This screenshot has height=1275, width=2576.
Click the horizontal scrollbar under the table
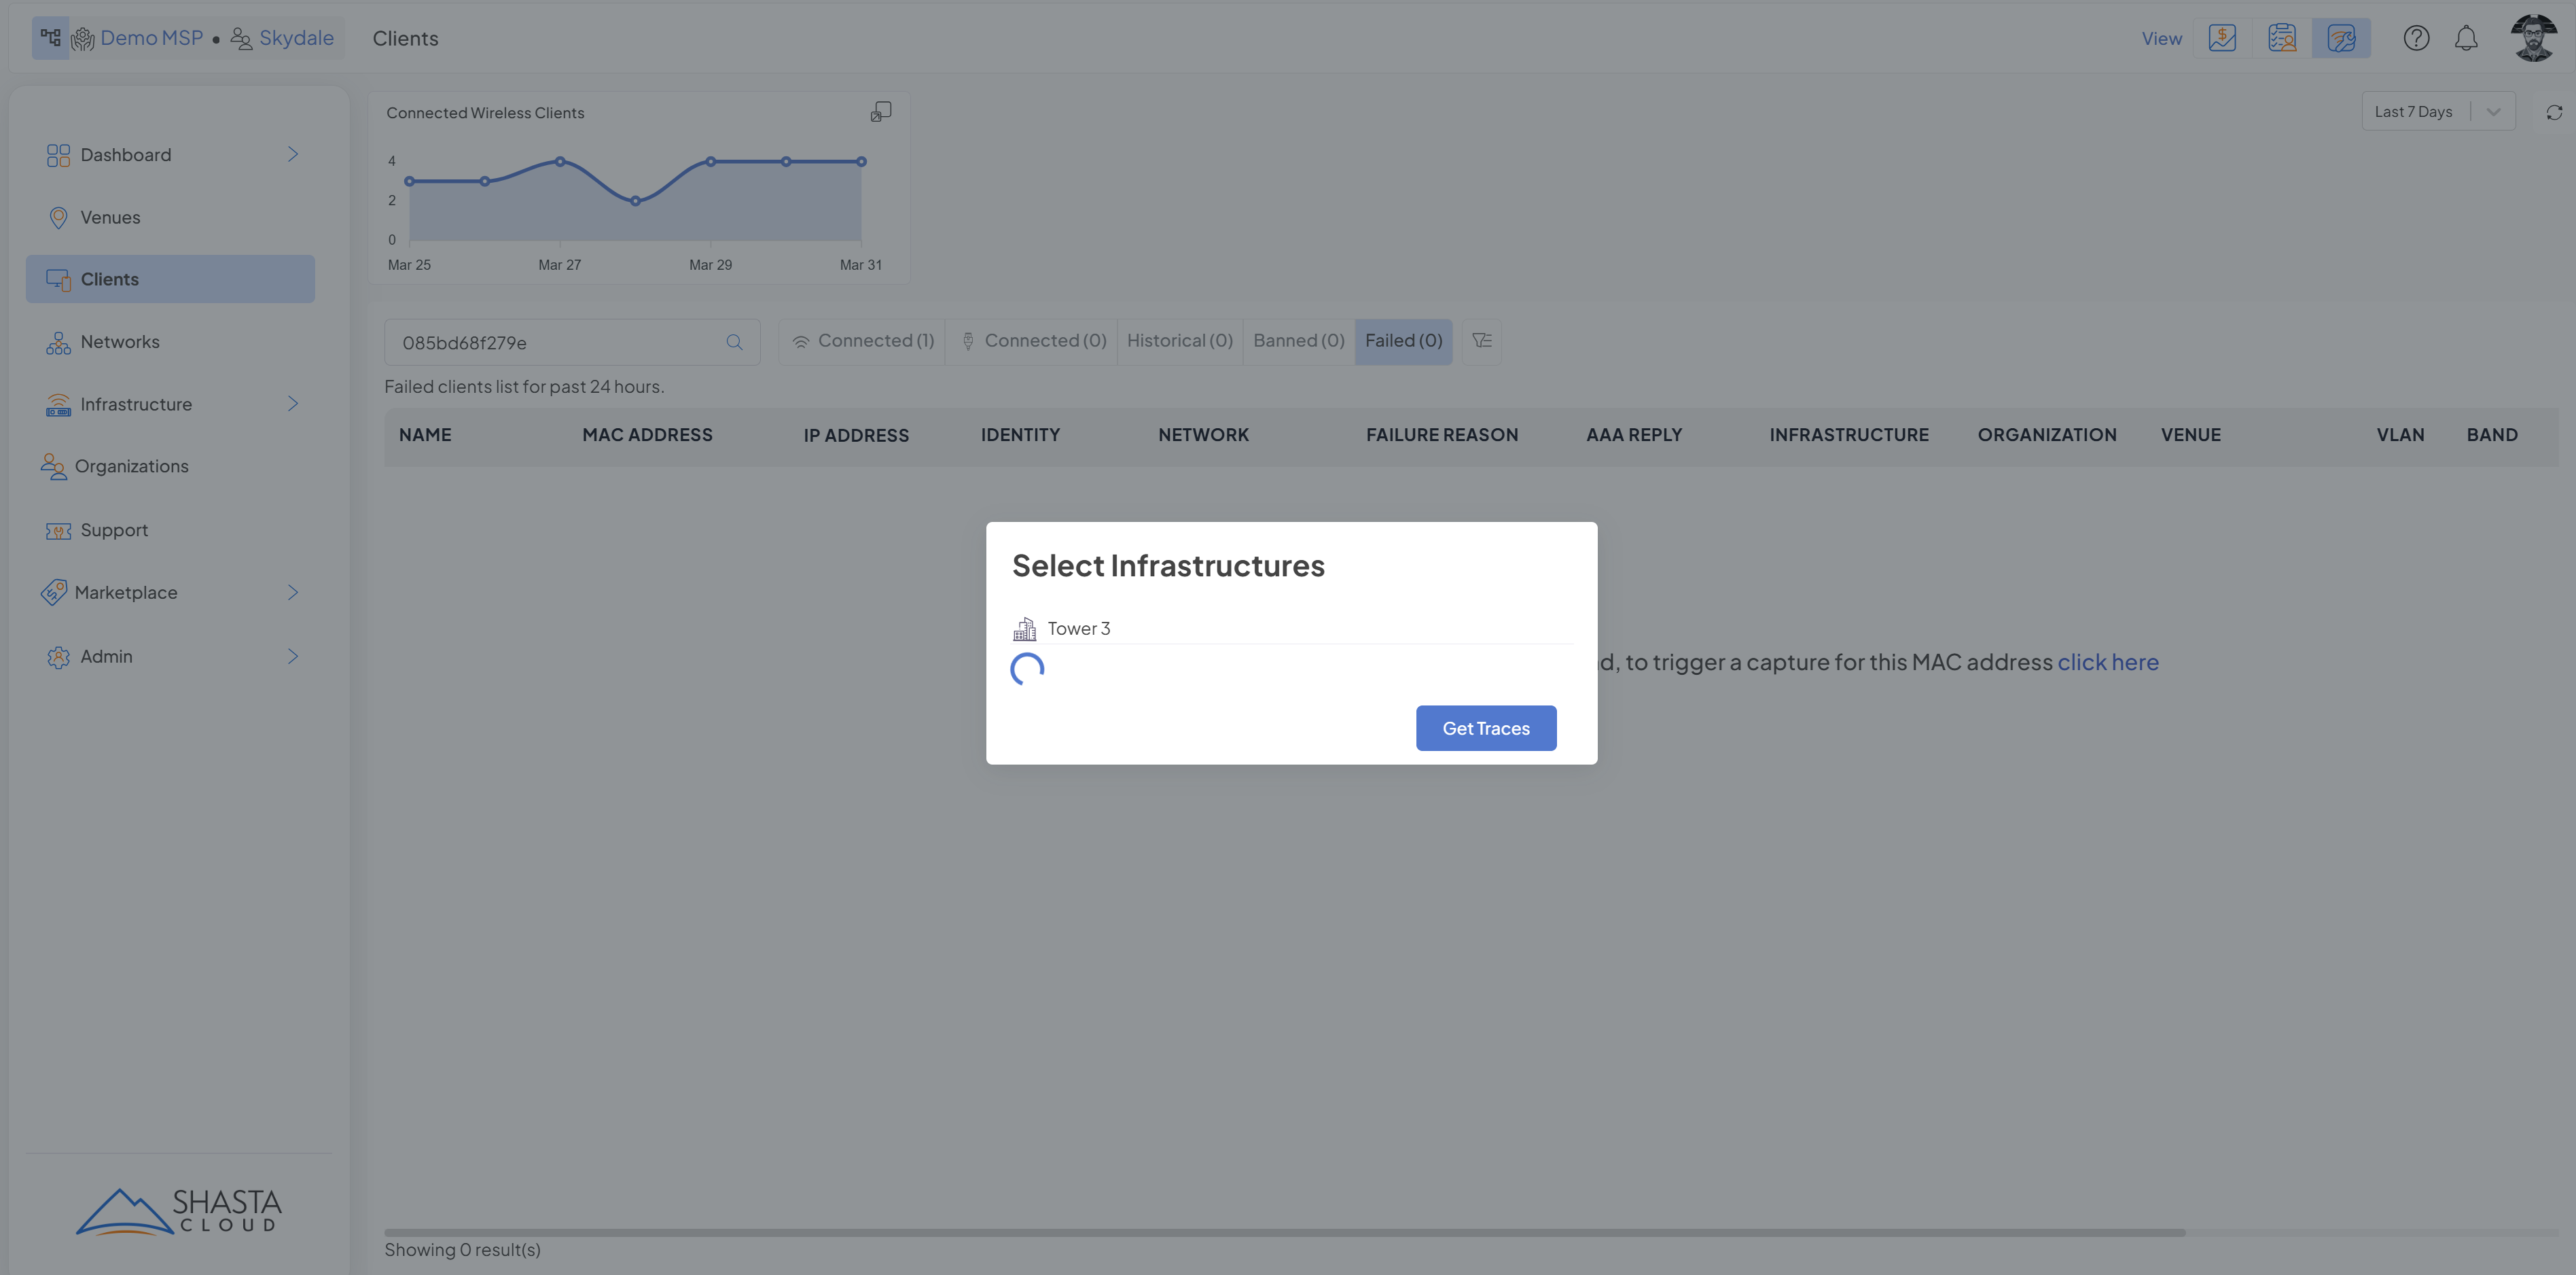[1284, 1232]
